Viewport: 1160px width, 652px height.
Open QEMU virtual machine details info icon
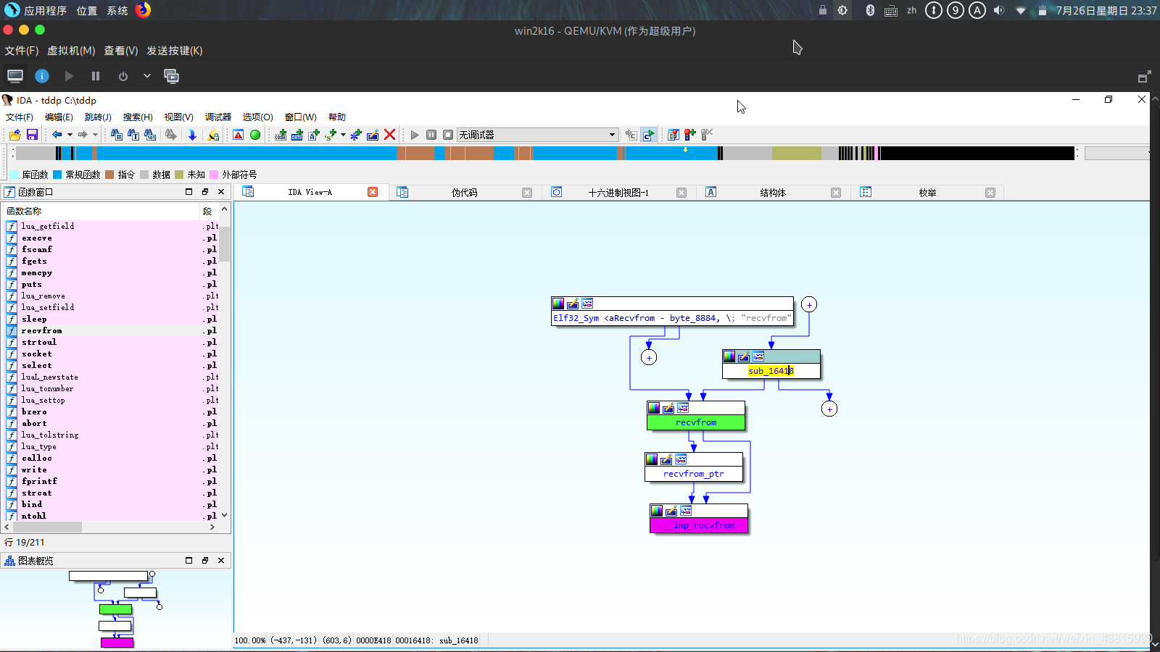tap(42, 76)
